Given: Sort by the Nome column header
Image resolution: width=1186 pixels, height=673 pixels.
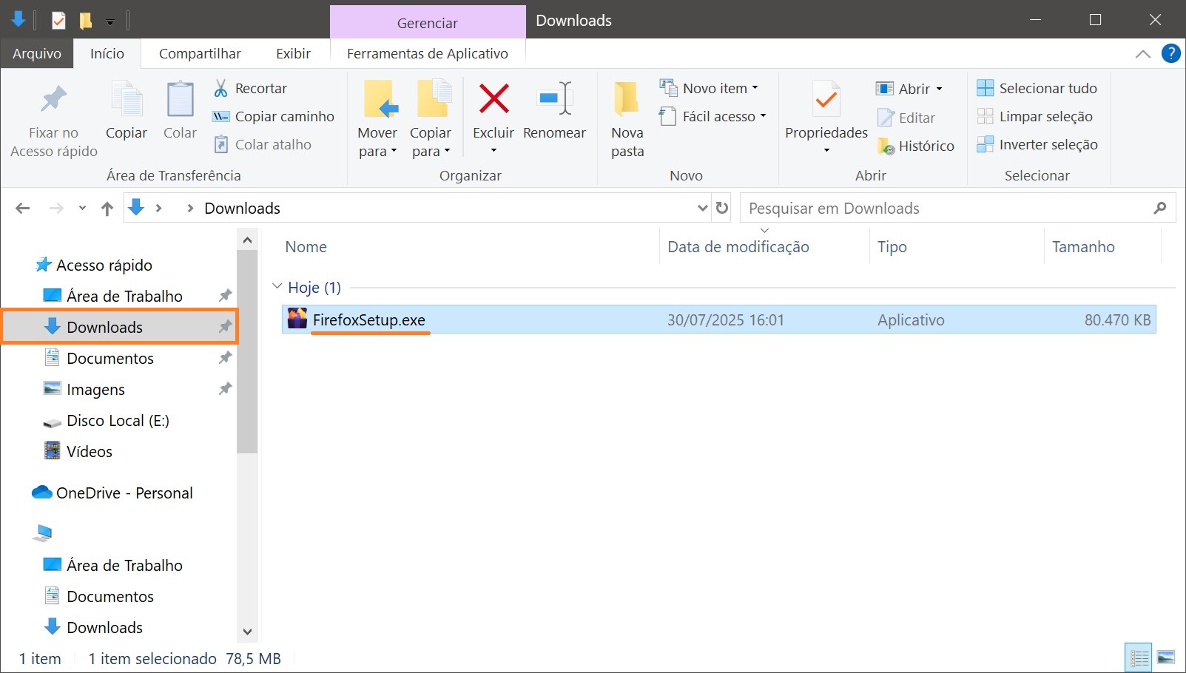Looking at the screenshot, I should point(306,246).
